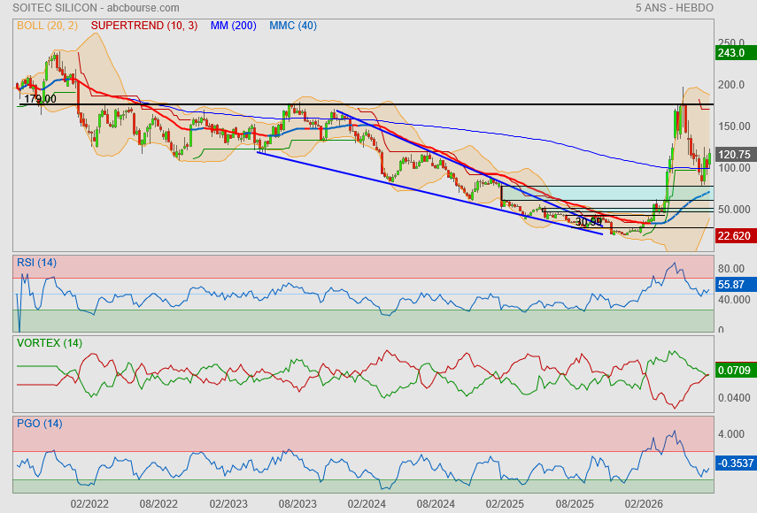Image resolution: width=757 pixels, height=513 pixels.
Task: Click the 30.99 support level label
Action: 589,222
